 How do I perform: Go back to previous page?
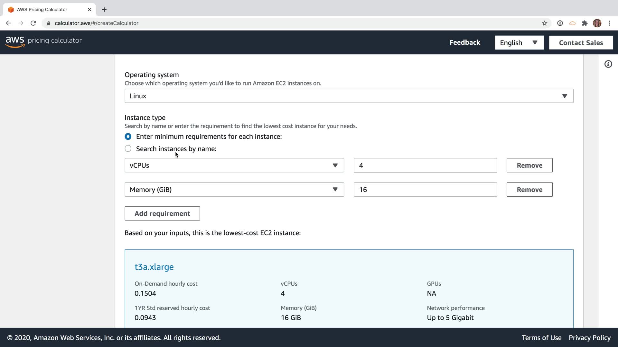click(x=9, y=23)
